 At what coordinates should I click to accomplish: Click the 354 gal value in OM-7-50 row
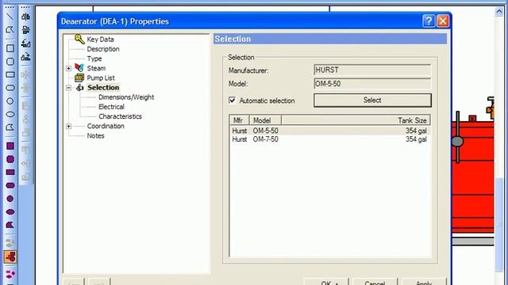click(416, 139)
